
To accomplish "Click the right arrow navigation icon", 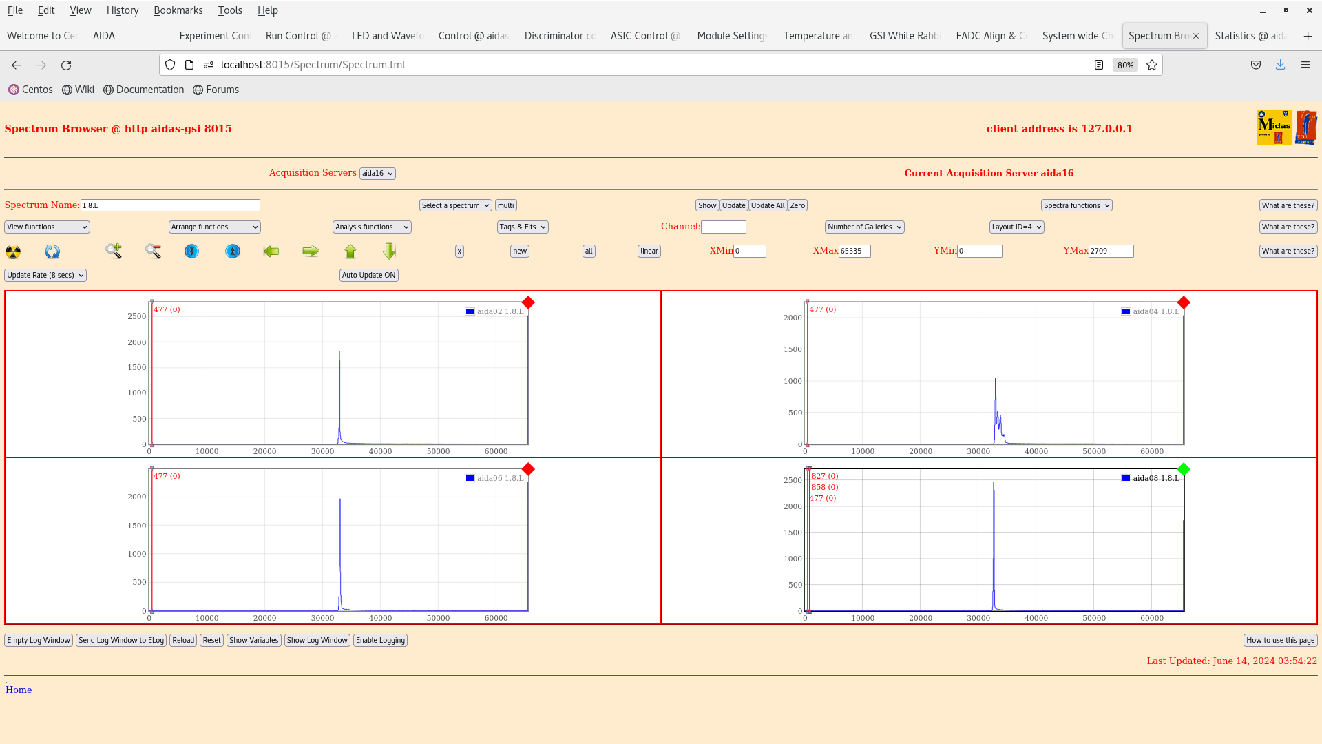I will click(310, 251).
